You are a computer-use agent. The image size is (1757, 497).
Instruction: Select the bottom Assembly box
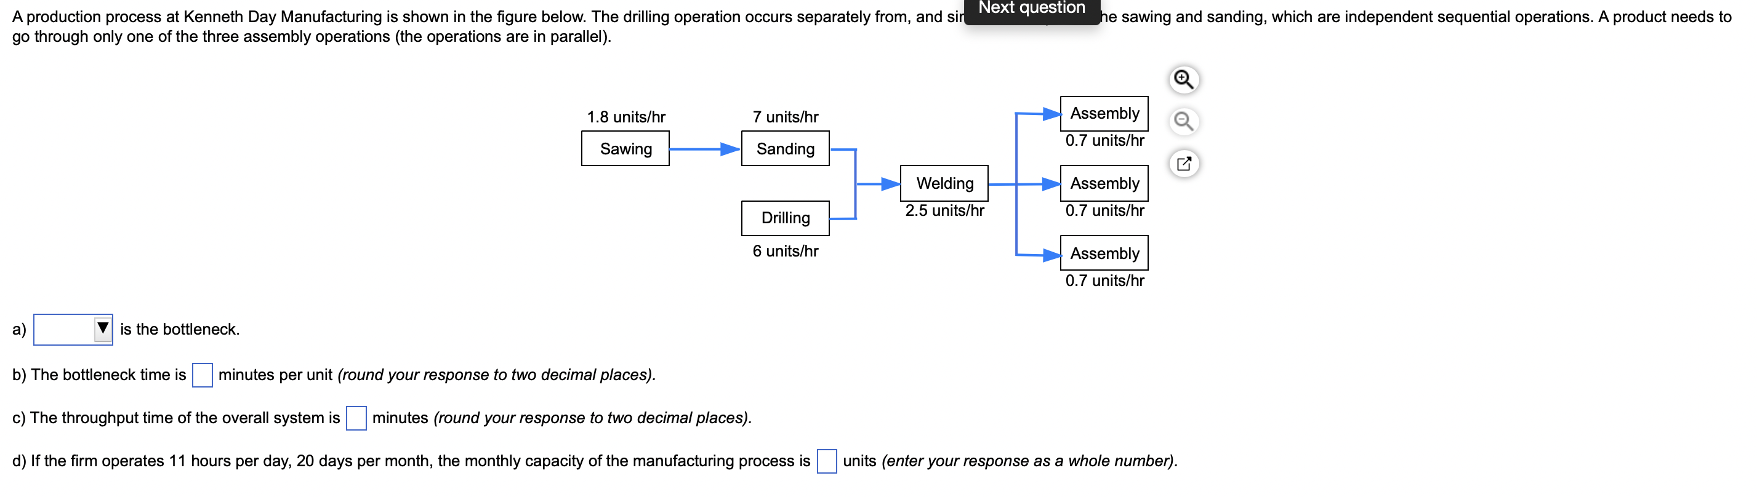click(1104, 253)
